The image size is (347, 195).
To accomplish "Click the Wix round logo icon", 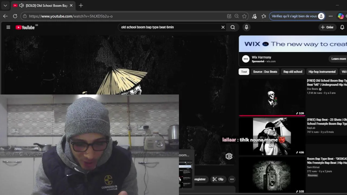I will (246, 59).
